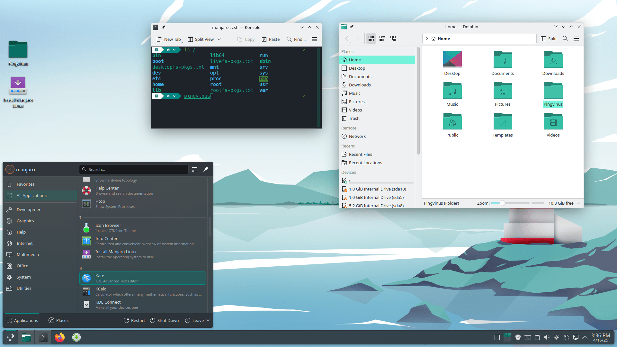Viewport: 617px width, 347px height.
Task: Click the Home breadcrumb in Dolphin
Action: pyautogui.click(x=441, y=39)
